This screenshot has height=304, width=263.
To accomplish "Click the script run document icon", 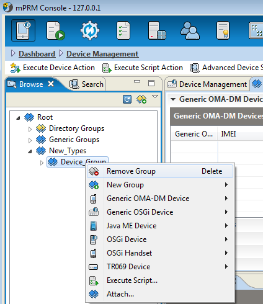I will coord(55,30).
